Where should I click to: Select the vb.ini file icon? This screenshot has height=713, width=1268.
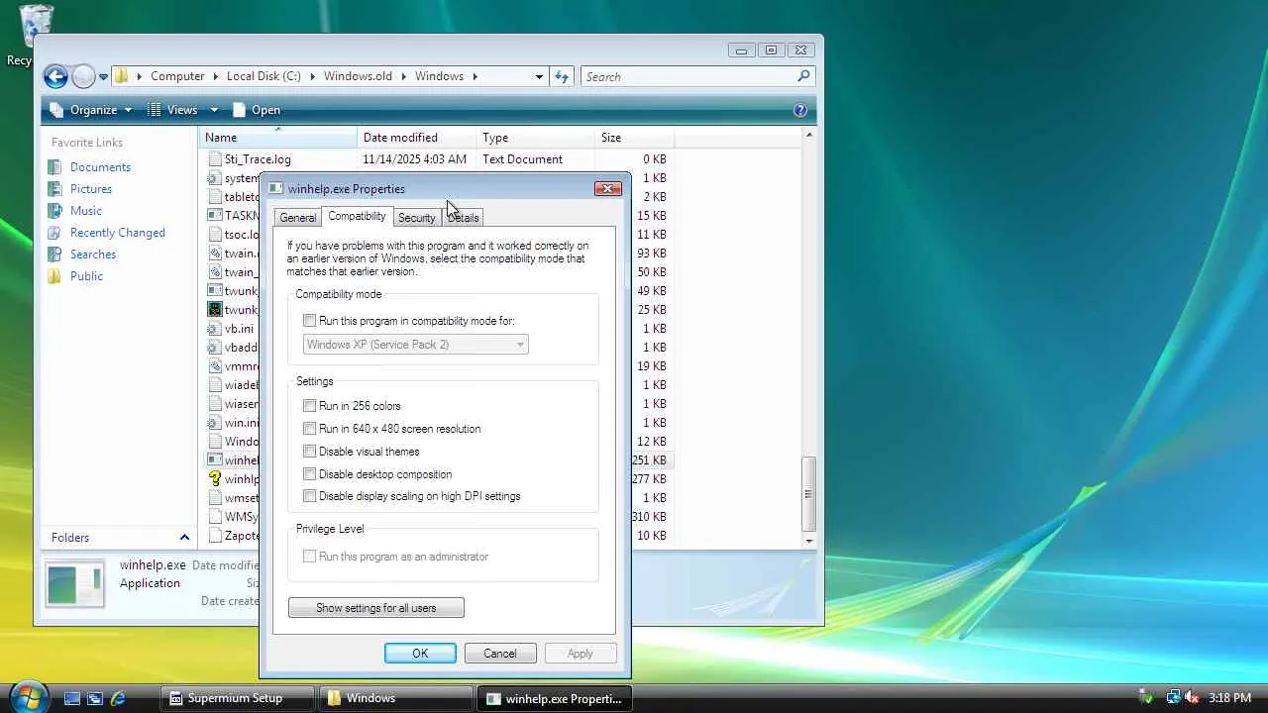(x=215, y=329)
